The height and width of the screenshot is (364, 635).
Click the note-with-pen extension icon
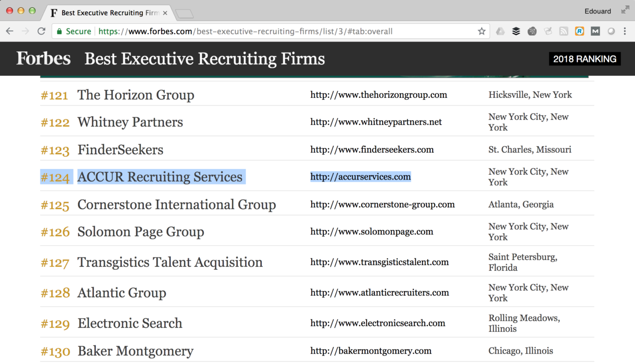tap(548, 31)
